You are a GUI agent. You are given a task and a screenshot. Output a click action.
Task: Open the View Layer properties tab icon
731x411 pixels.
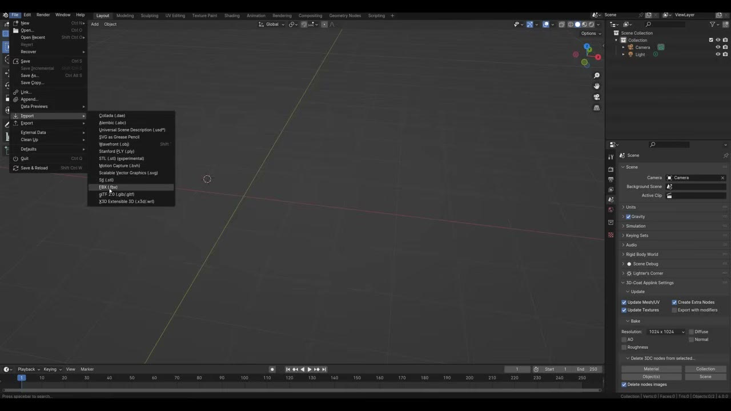pos(610,190)
